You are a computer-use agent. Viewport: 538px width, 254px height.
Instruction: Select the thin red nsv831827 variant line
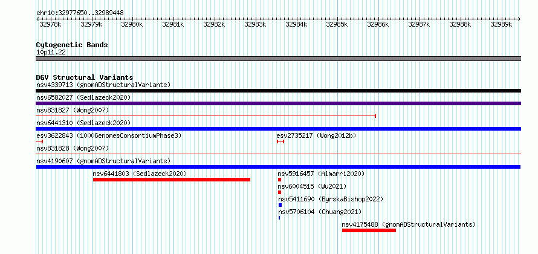coord(206,116)
